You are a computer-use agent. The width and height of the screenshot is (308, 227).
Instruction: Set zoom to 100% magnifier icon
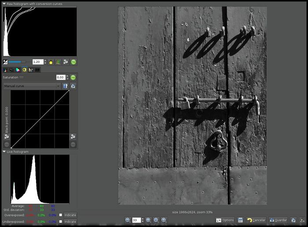[x=163, y=220]
